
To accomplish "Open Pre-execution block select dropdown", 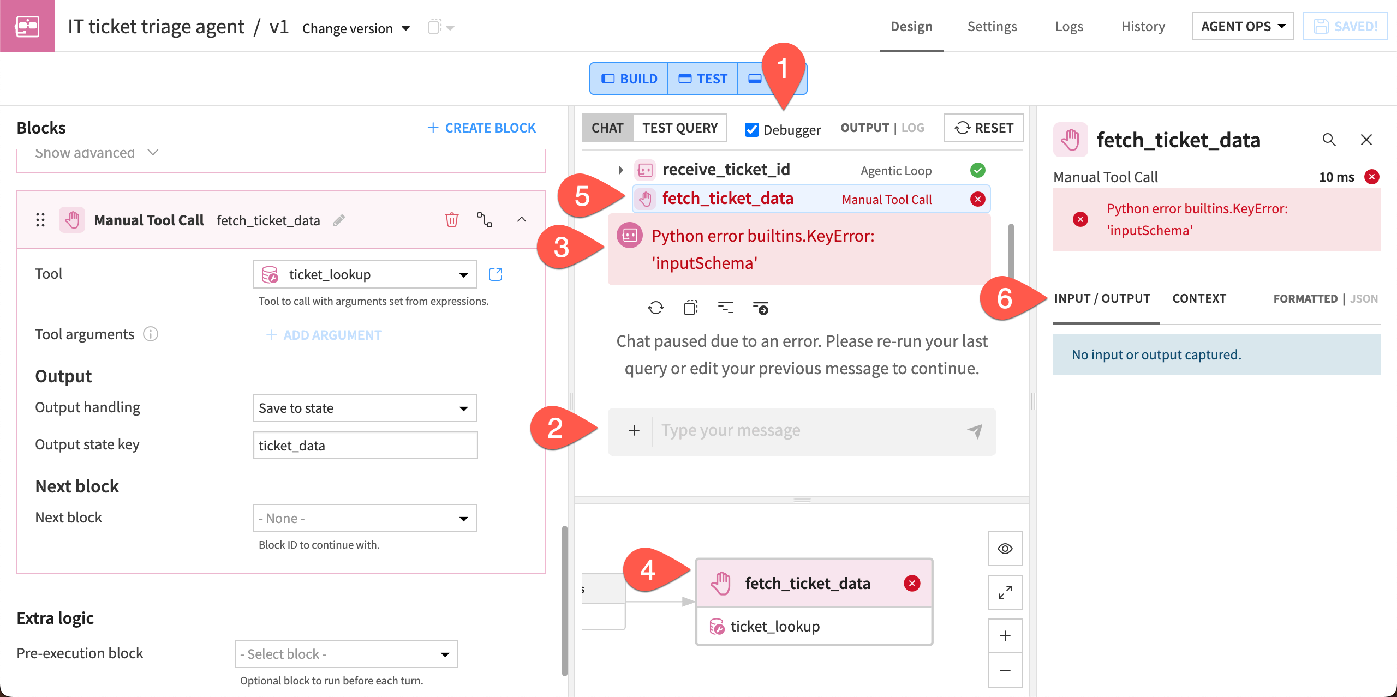I will (346, 654).
